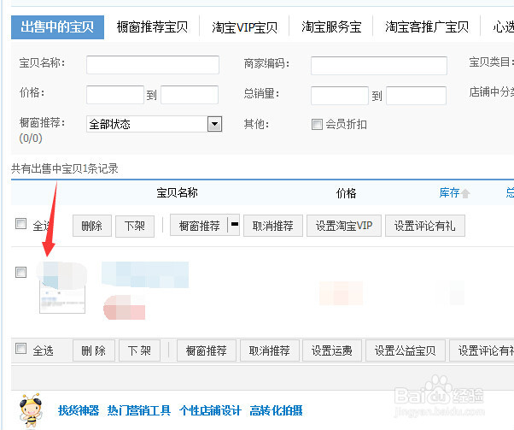Image resolution: width=514 pixels, height=430 pixels.
Task: Focus the maximum 价格 field
Action: click(x=190, y=95)
